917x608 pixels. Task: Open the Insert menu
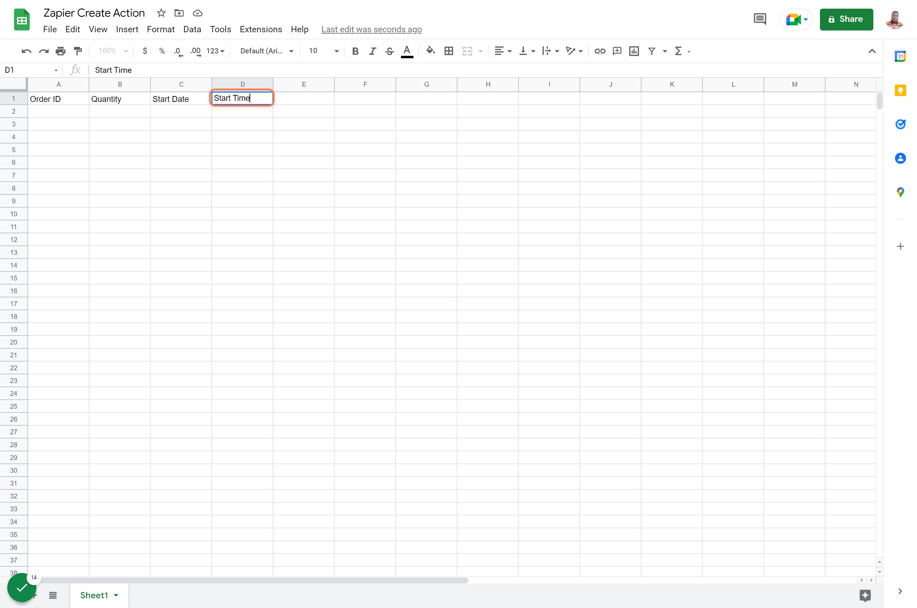click(127, 29)
